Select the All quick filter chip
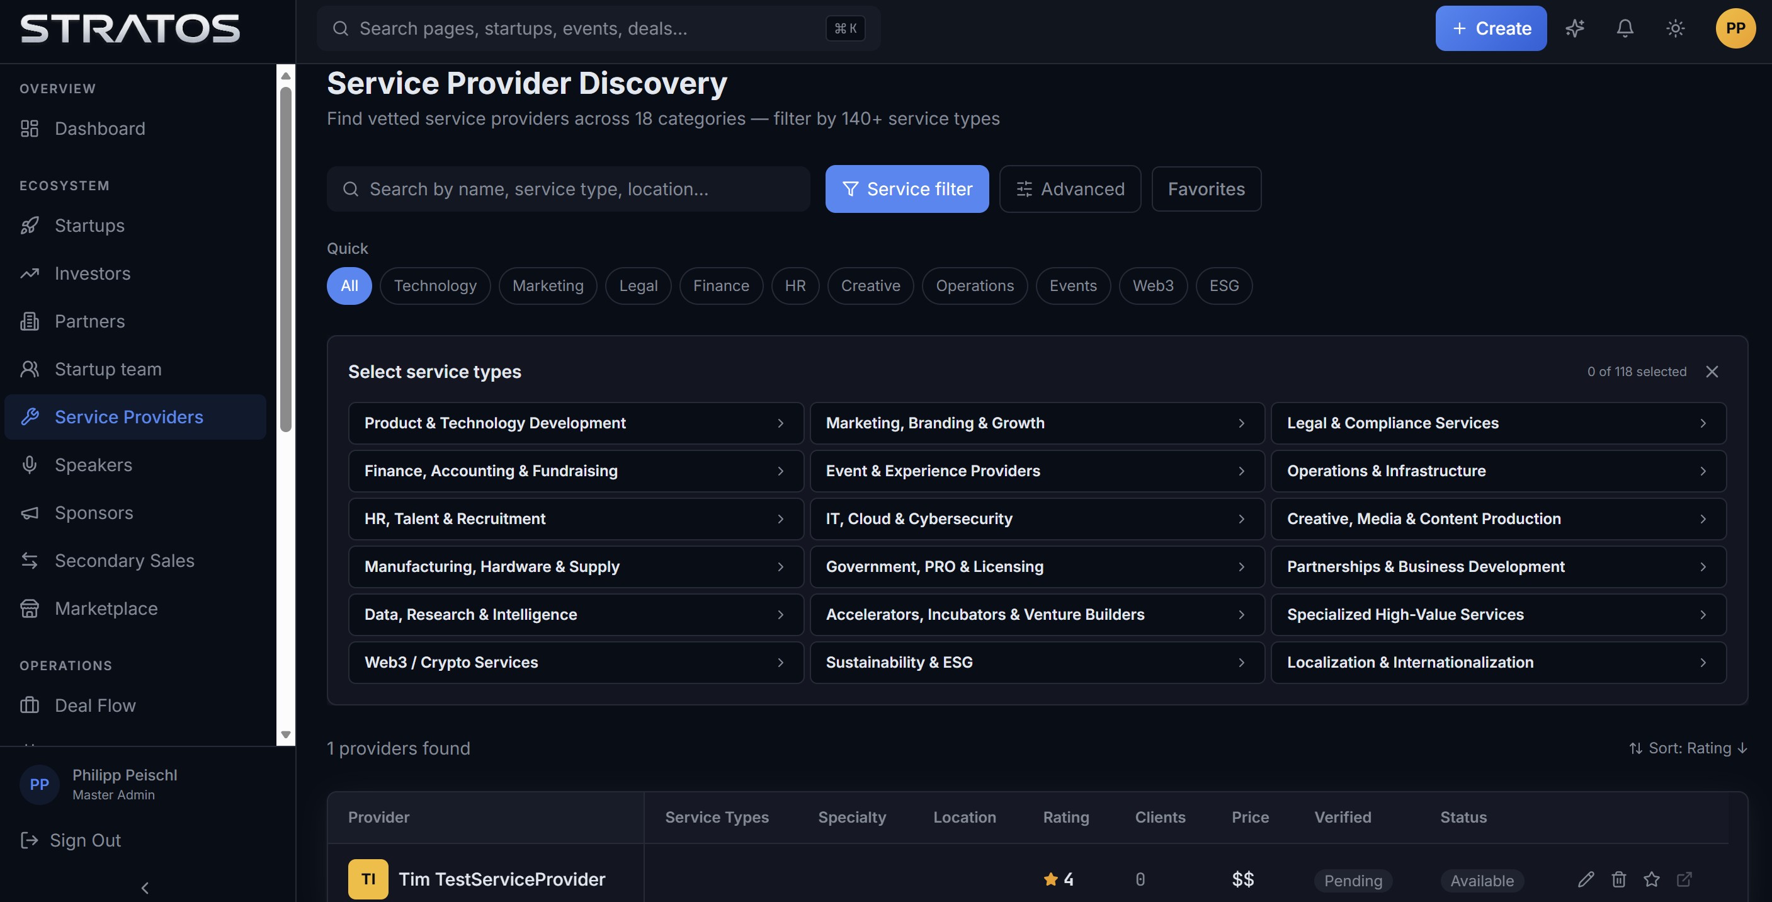Image resolution: width=1772 pixels, height=902 pixels. pos(349,285)
